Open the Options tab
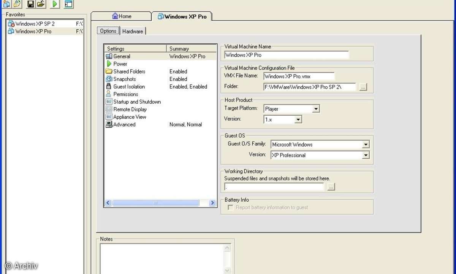Screen dimensions: 456x274 (x=108, y=31)
